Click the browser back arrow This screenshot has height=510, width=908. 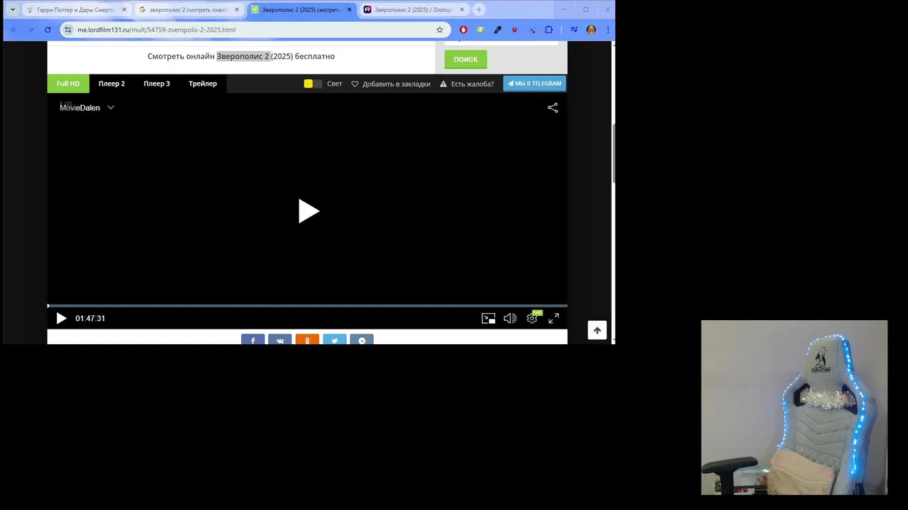[x=14, y=30]
